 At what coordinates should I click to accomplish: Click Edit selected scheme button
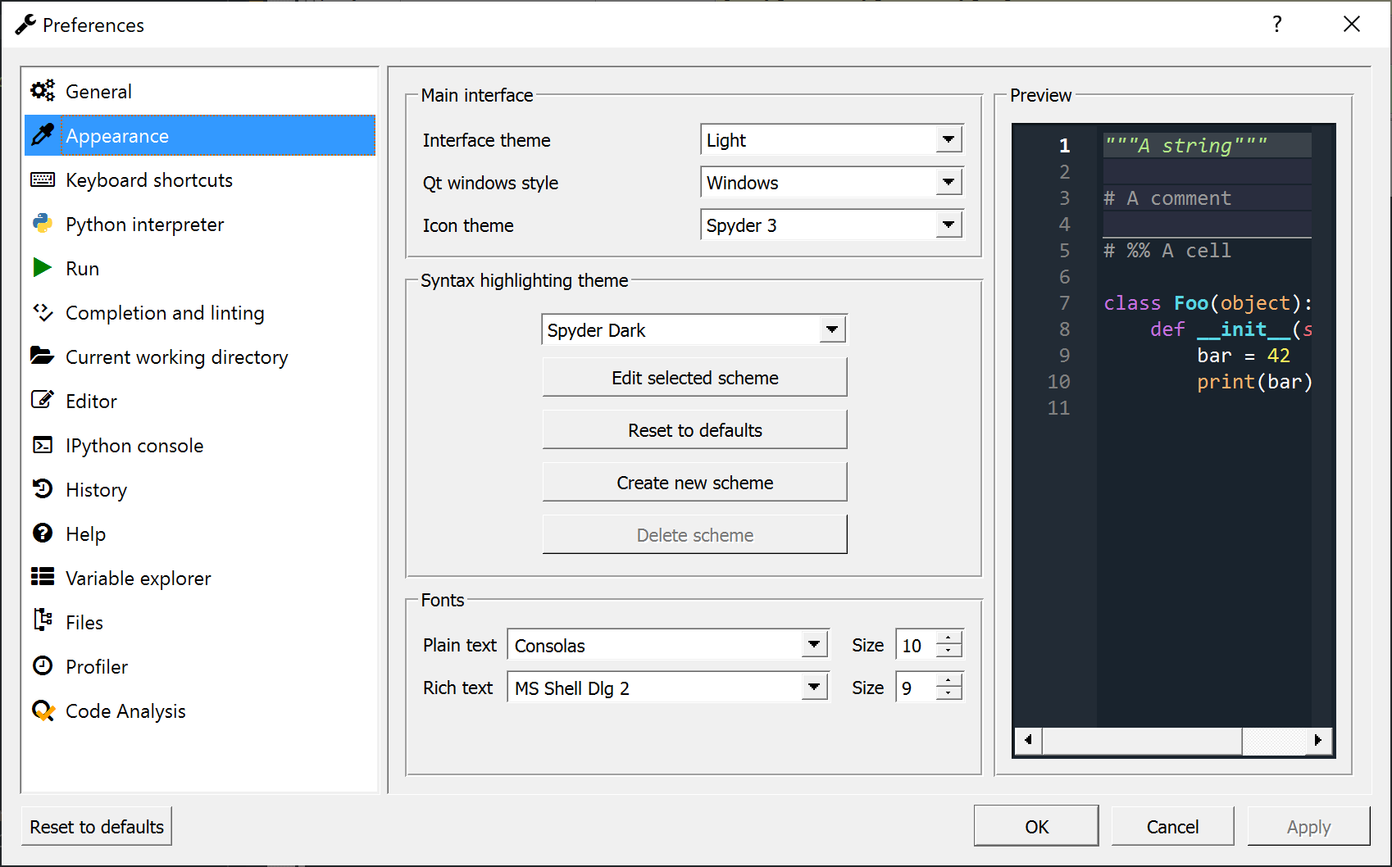pos(694,377)
